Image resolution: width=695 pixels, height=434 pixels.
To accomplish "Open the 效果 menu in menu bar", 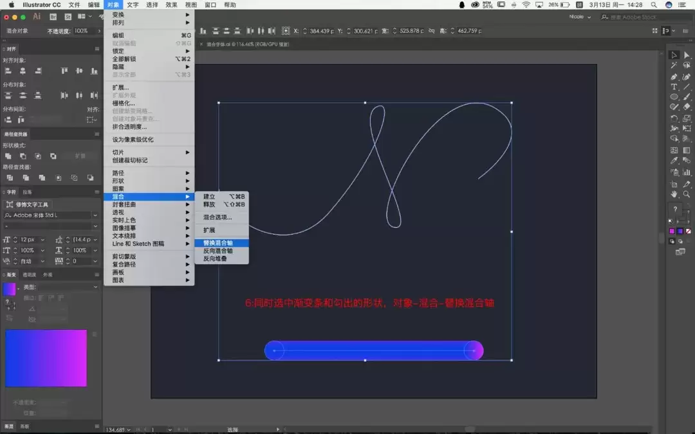I will pyautogui.click(x=171, y=5).
